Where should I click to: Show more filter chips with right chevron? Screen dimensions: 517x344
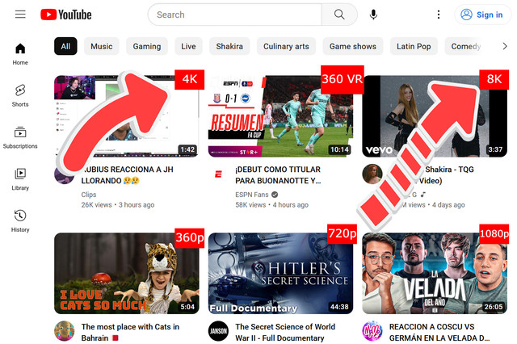tap(505, 46)
